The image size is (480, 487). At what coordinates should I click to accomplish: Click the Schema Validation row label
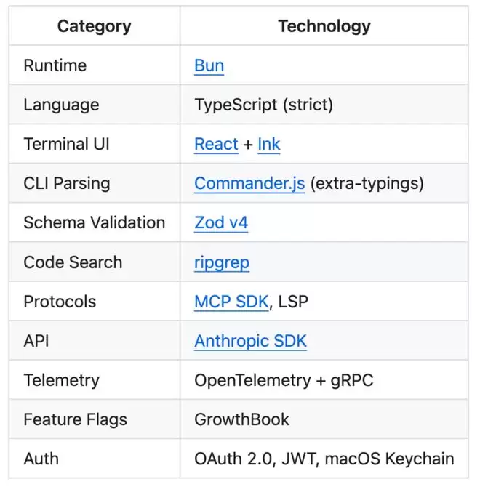pyautogui.click(x=94, y=222)
